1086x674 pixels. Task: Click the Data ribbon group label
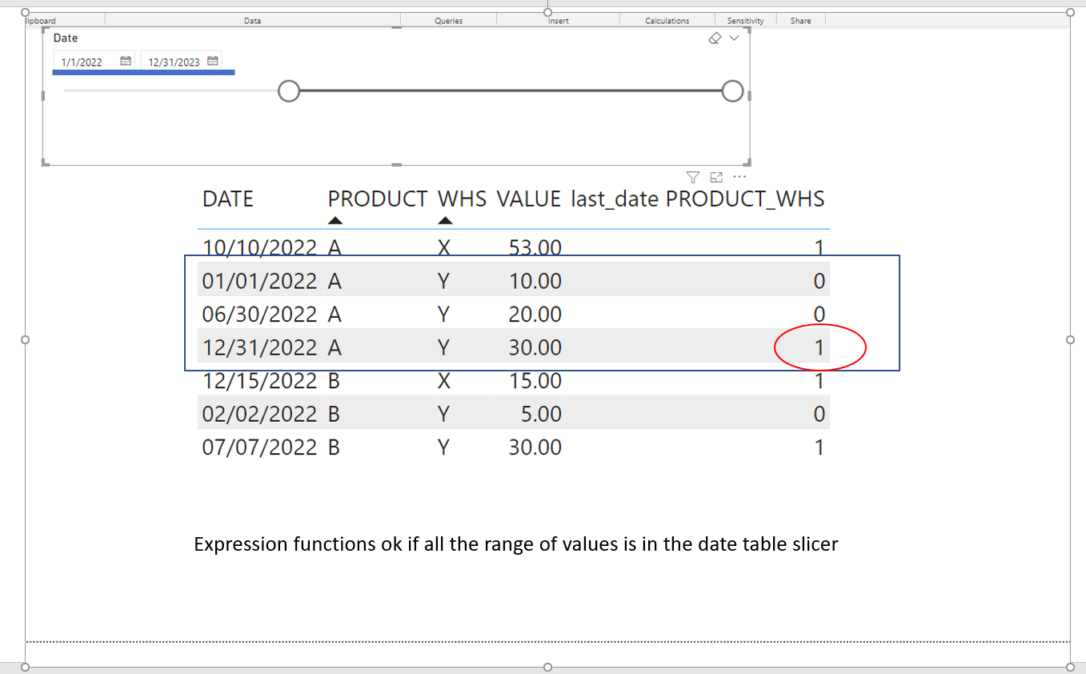[x=252, y=21]
